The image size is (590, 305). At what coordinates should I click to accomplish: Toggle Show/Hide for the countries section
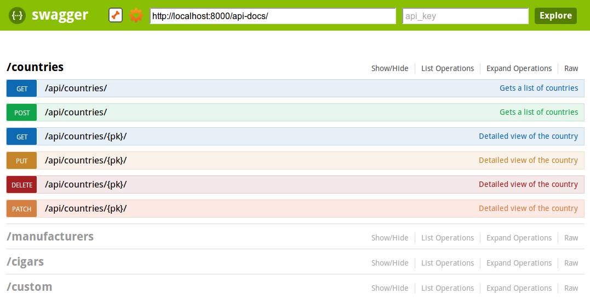389,68
